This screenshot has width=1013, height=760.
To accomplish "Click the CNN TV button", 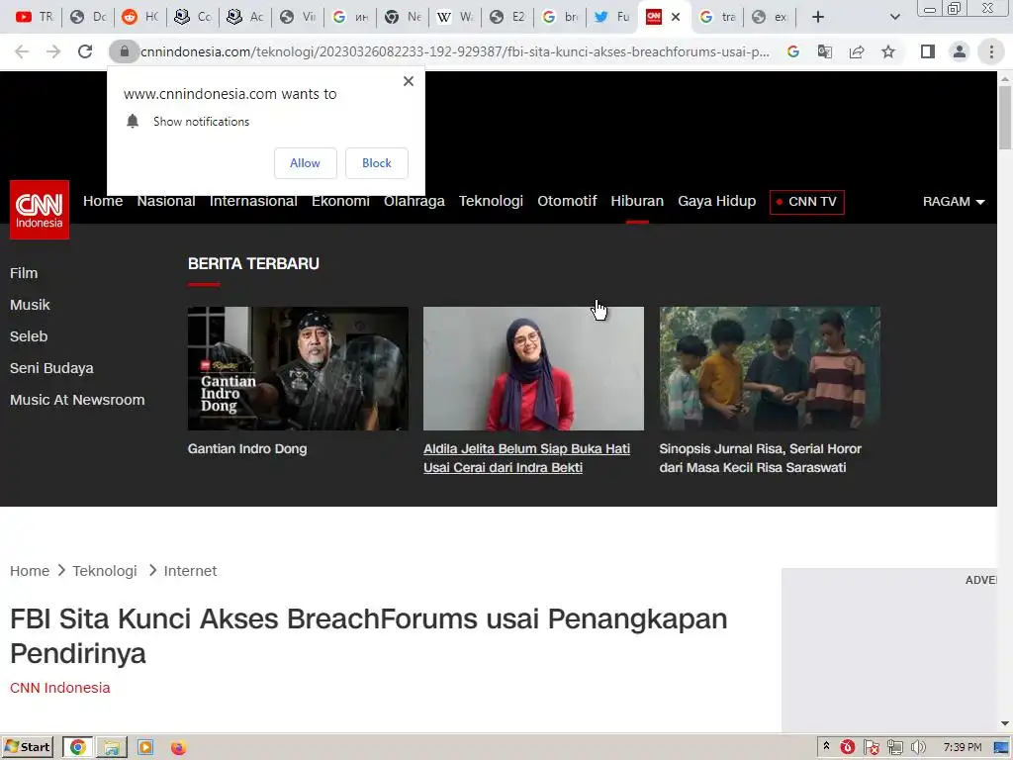I will pyautogui.click(x=807, y=202).
